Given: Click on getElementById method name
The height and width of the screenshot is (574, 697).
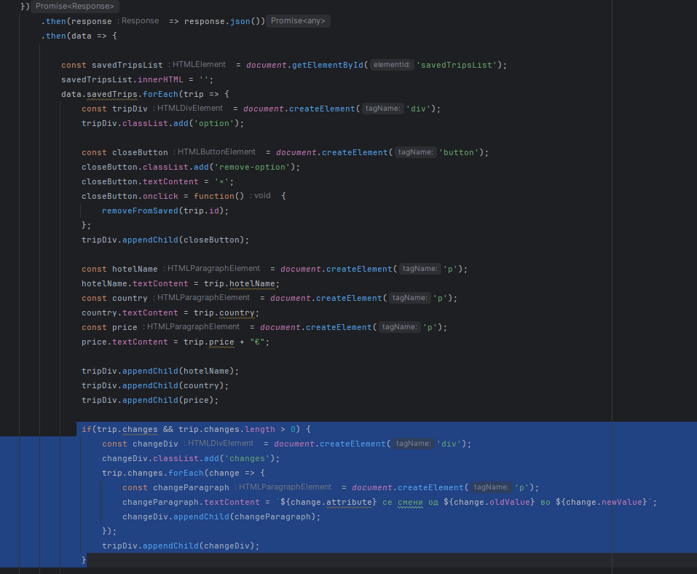Looking at the screenshot, I should [329, 65].
